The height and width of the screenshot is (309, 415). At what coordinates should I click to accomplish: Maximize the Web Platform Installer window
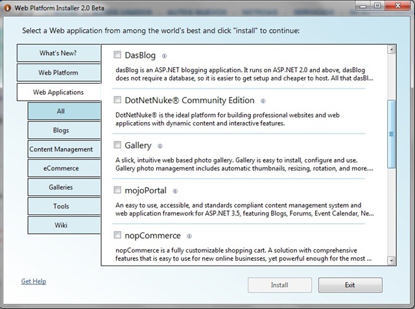click(x=377, y=6)
